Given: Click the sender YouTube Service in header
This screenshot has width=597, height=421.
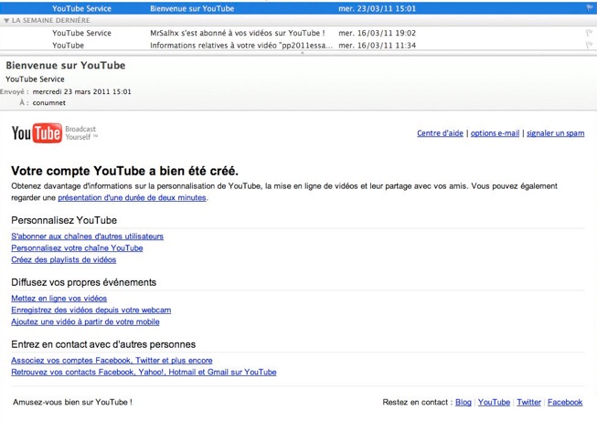Looking at the screenshot, I should 35,79.
